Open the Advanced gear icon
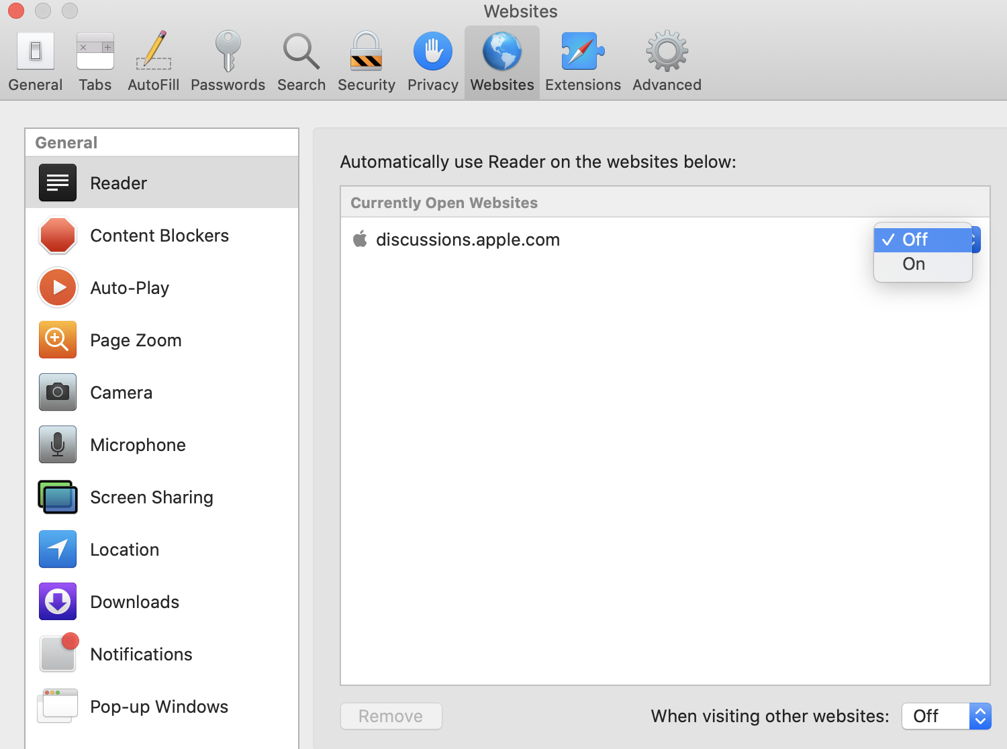Screen dimensions: 1007x749 [x=667, y=52]
